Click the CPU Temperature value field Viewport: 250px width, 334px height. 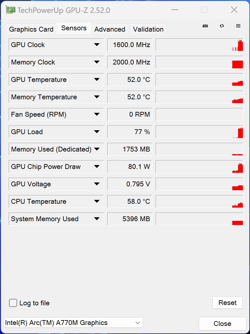click(130, 201)
